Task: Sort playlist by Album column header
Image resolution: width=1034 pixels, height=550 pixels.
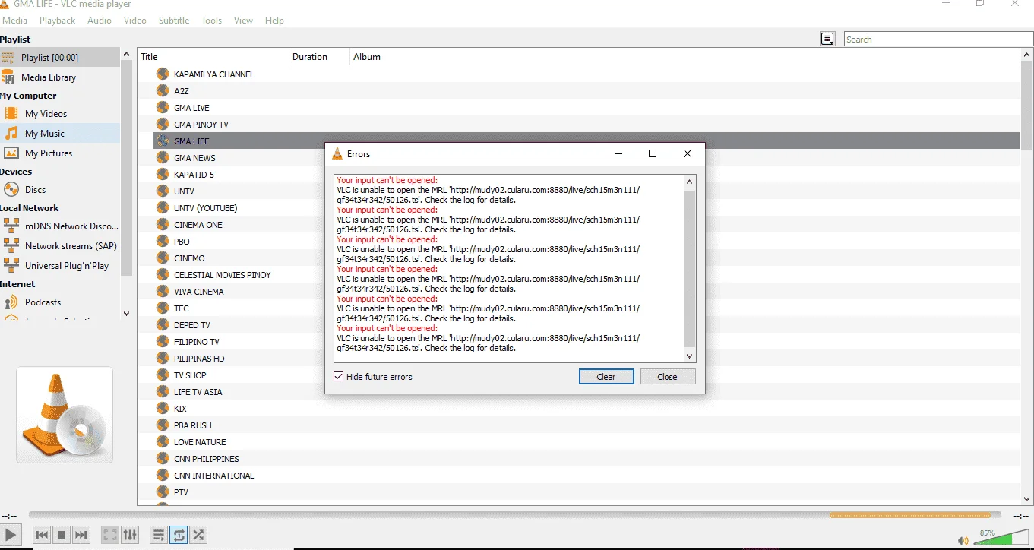Action: [x=685, y=57]
